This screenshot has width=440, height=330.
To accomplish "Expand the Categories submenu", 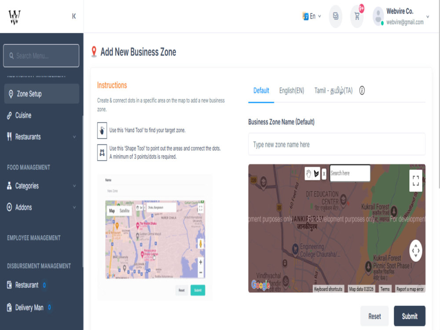I will 74,186.
